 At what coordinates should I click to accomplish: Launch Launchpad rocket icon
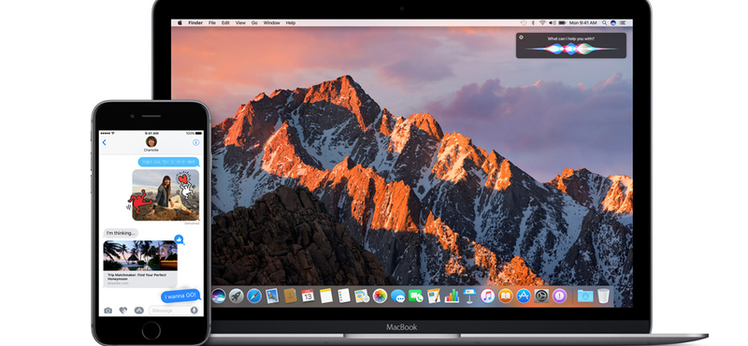237,296
